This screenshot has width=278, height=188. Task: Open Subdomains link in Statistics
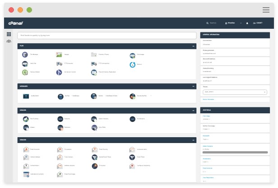pos(206,159)
